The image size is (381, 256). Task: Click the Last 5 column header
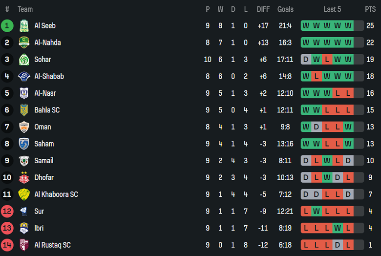(x=332, y=9)
